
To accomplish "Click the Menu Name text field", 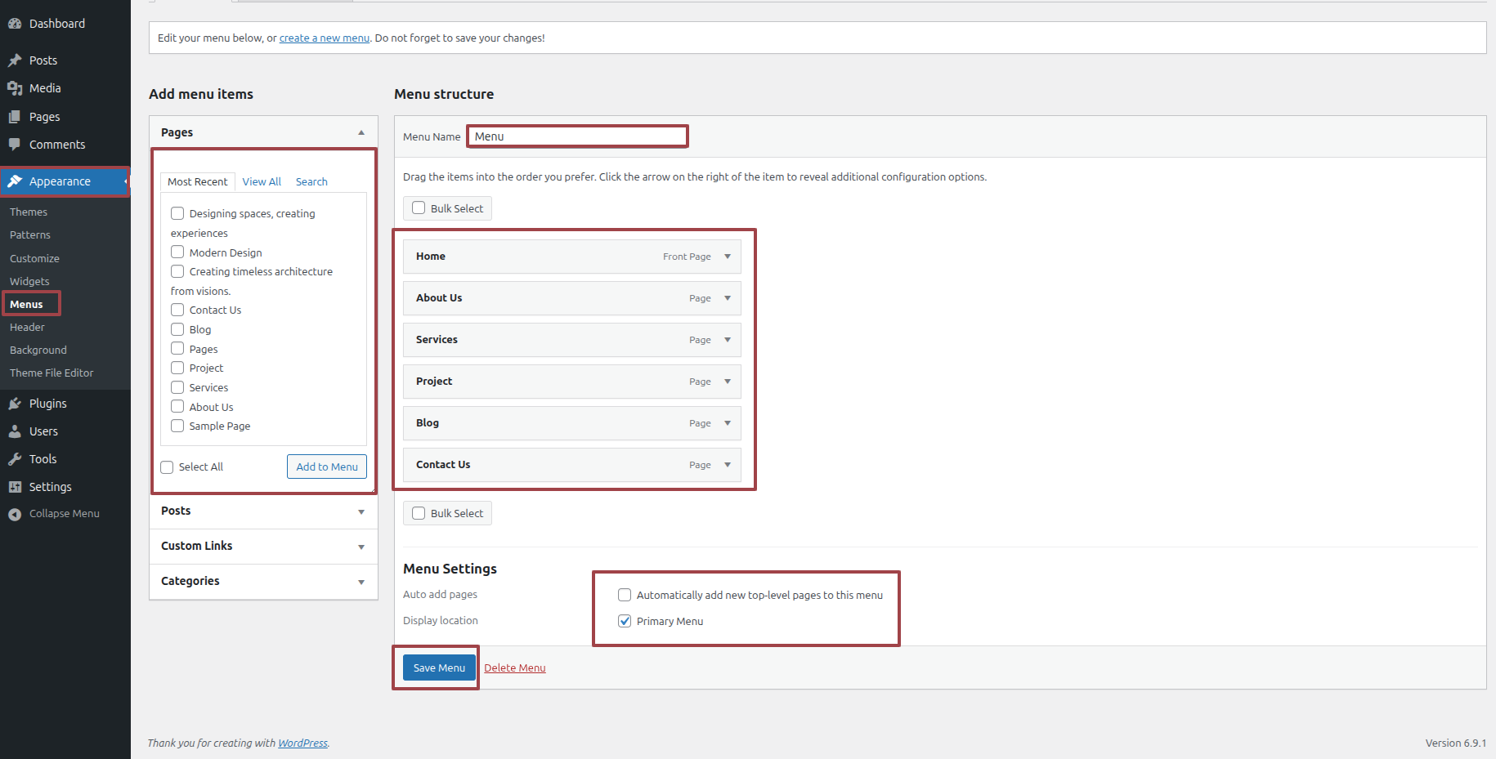I will [x=577, y=136].
